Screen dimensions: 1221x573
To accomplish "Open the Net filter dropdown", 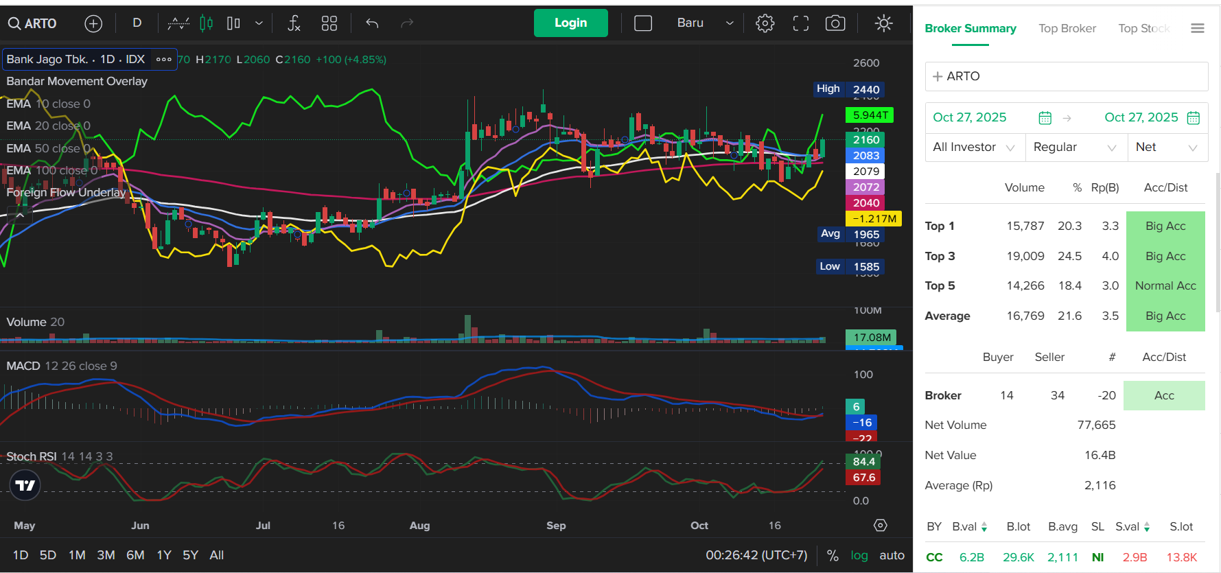I will pyautogui.click(x=1166, y=148).
